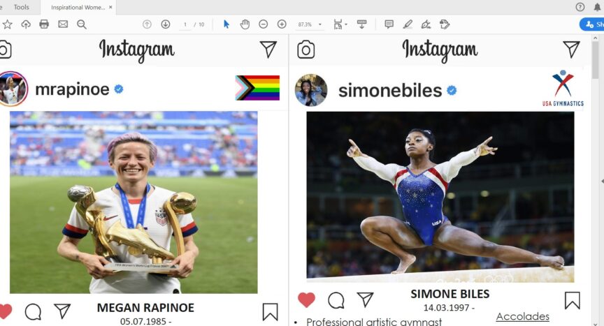Select the arrow selection tool
604x326 pixels.
[226, 24]
